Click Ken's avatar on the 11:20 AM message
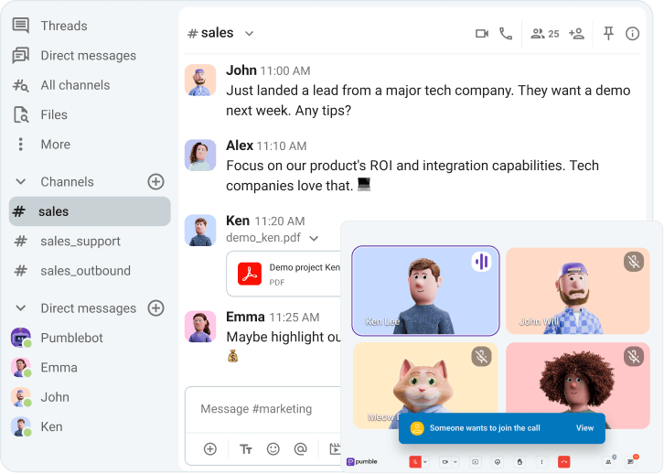The image size is (664, 474). 200,230
